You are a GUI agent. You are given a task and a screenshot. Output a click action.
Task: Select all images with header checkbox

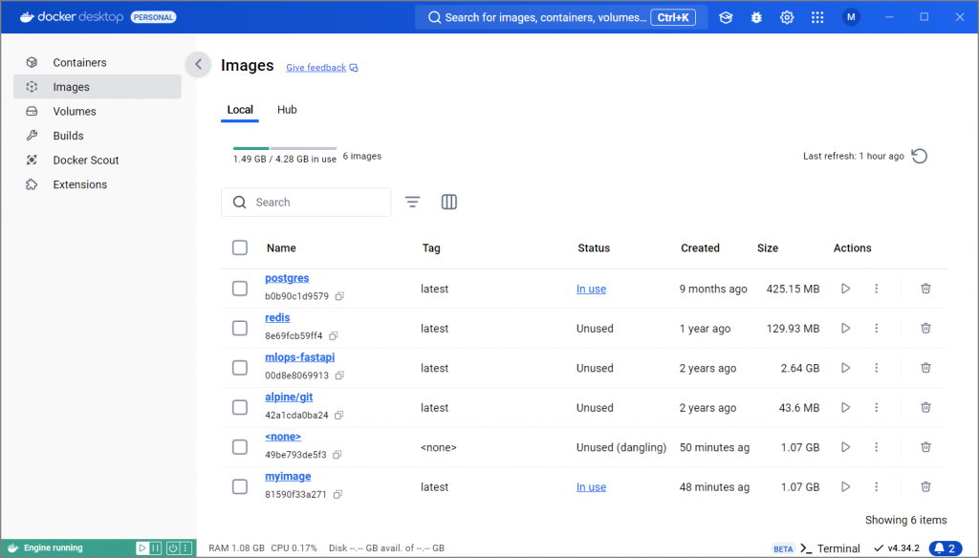240,247
